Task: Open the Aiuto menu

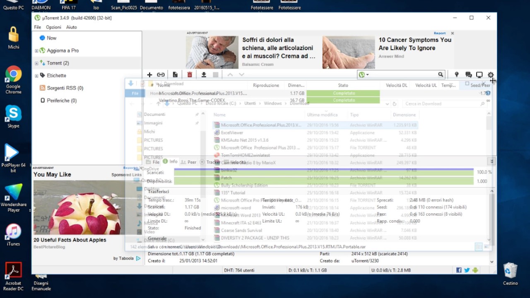Action: 72,27
